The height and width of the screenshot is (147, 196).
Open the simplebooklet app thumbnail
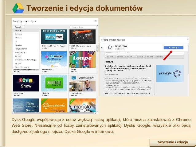tap(54, 105)
